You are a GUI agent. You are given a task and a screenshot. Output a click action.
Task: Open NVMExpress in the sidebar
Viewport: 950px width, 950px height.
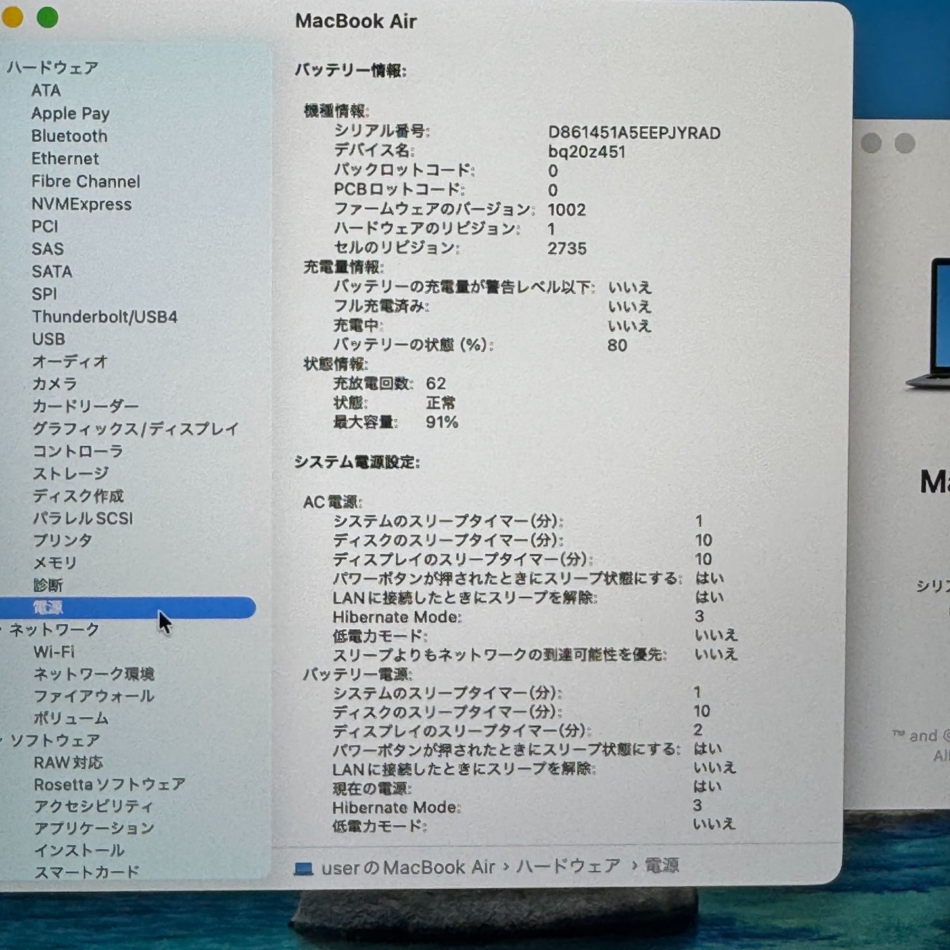82,204
